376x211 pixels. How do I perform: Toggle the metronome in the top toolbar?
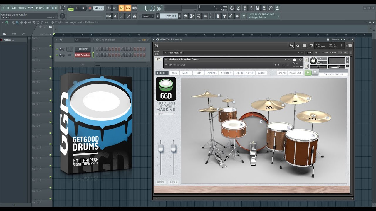109,8
